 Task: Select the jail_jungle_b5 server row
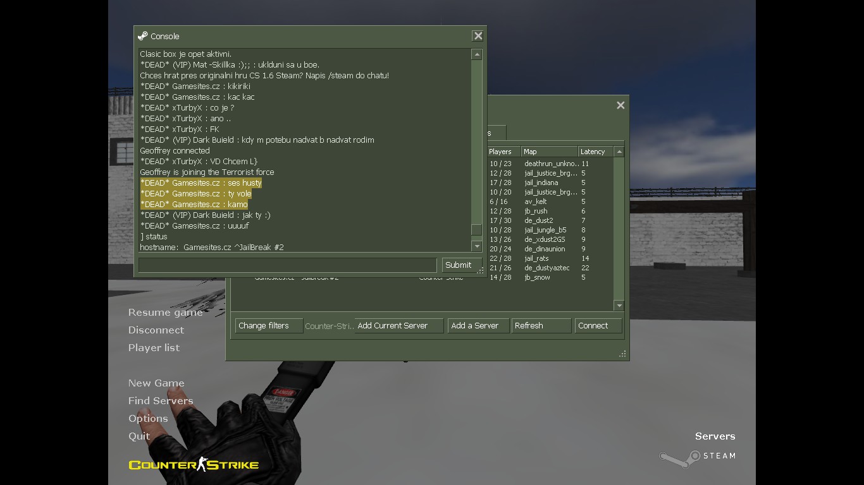tap(550, 230)
